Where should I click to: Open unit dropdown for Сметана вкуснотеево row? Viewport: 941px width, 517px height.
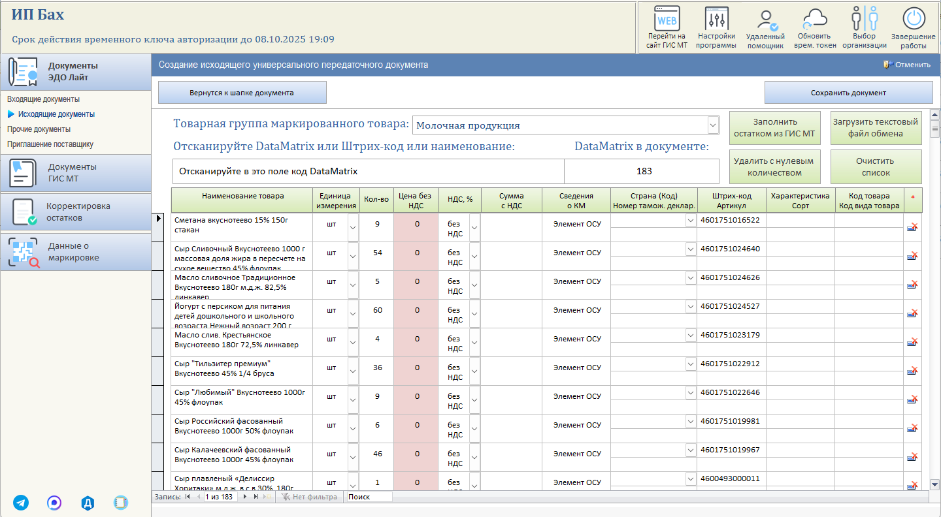tap(353, 227)
